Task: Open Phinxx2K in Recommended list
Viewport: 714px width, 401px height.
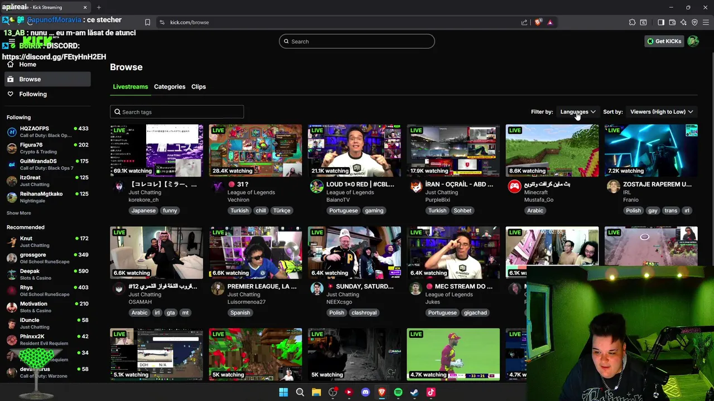Action: [47, 340]
